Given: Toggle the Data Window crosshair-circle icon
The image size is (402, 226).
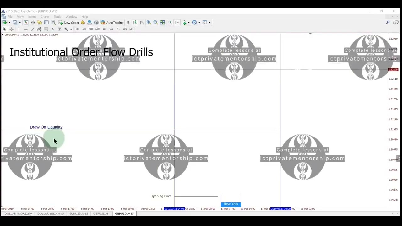Looking at the screenshot, I should pos(33,23).
